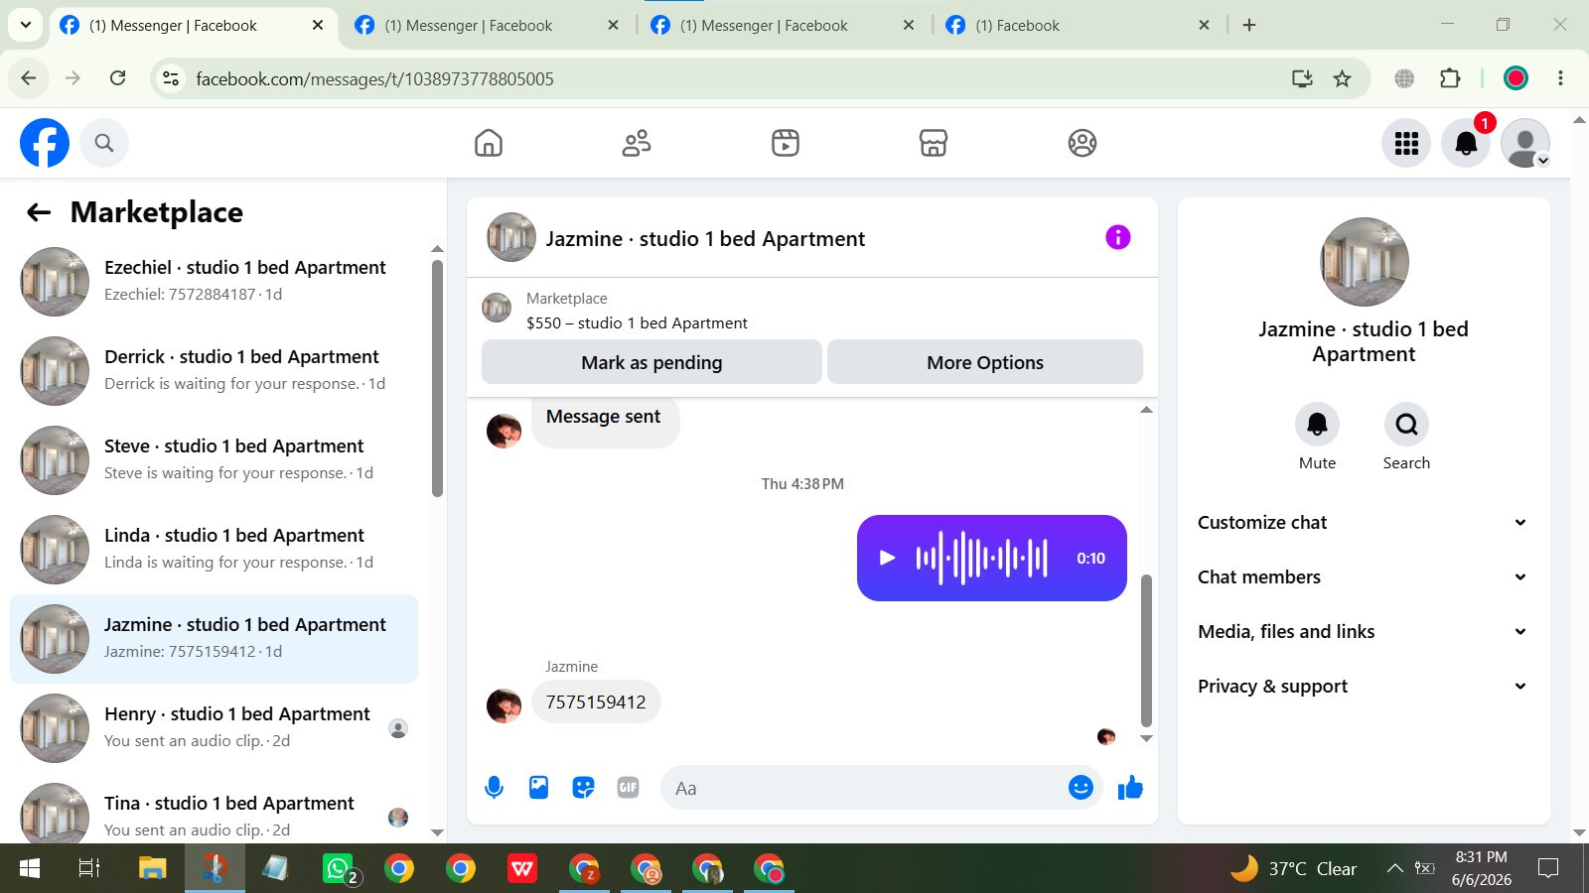Open the account profile picture menu

point(1525,143)
